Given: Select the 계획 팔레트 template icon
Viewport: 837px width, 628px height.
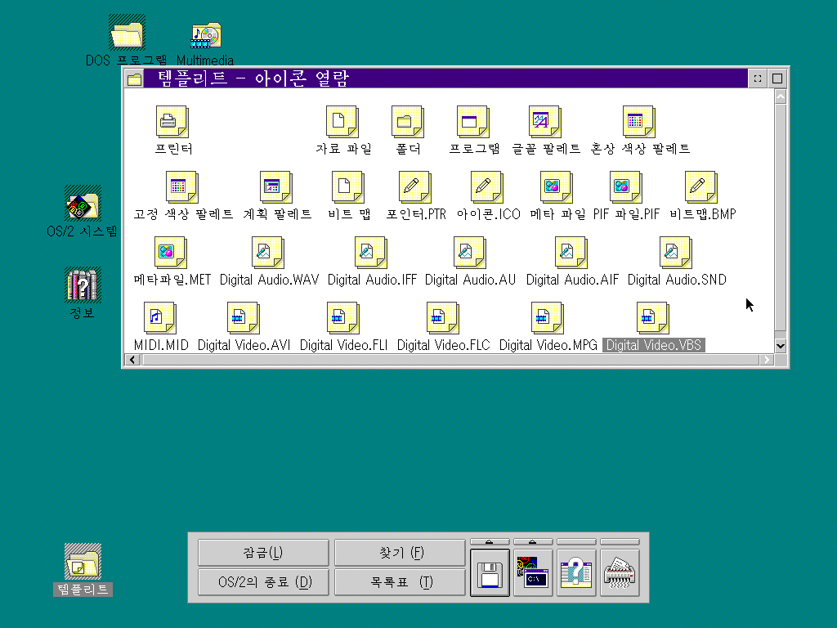Looking at the screenshot, I should (276, 187).
